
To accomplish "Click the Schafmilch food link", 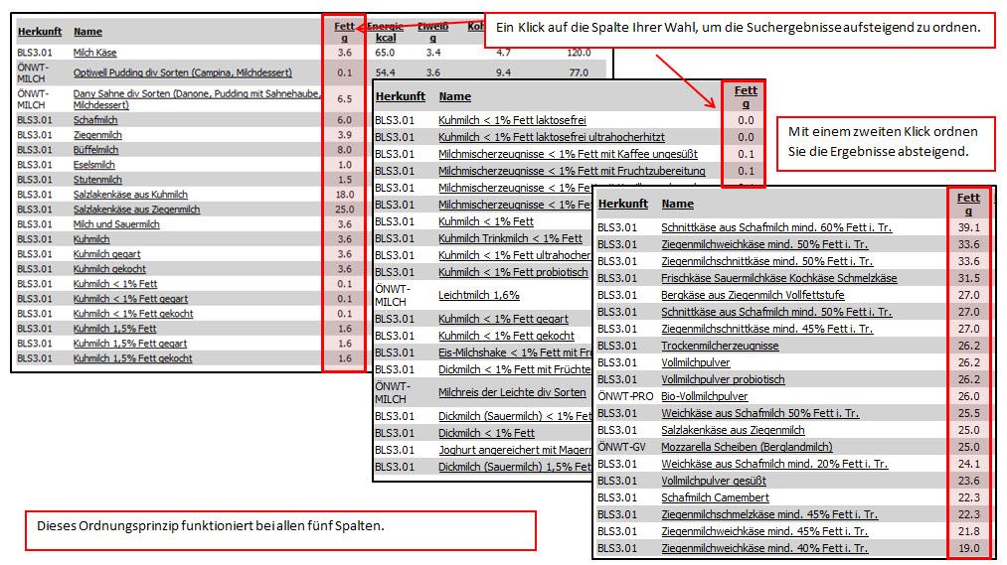I will point(96,119).
